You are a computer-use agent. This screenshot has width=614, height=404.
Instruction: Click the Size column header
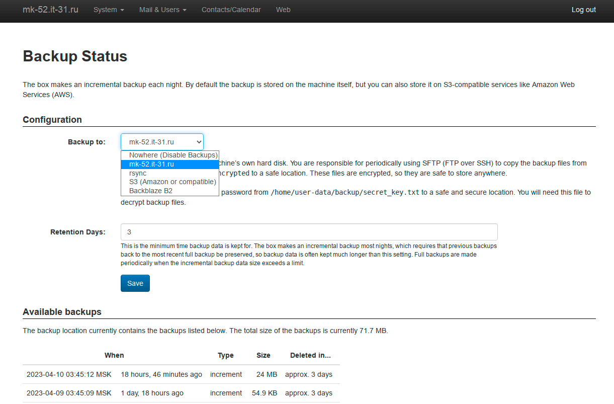tap(263, 355)
